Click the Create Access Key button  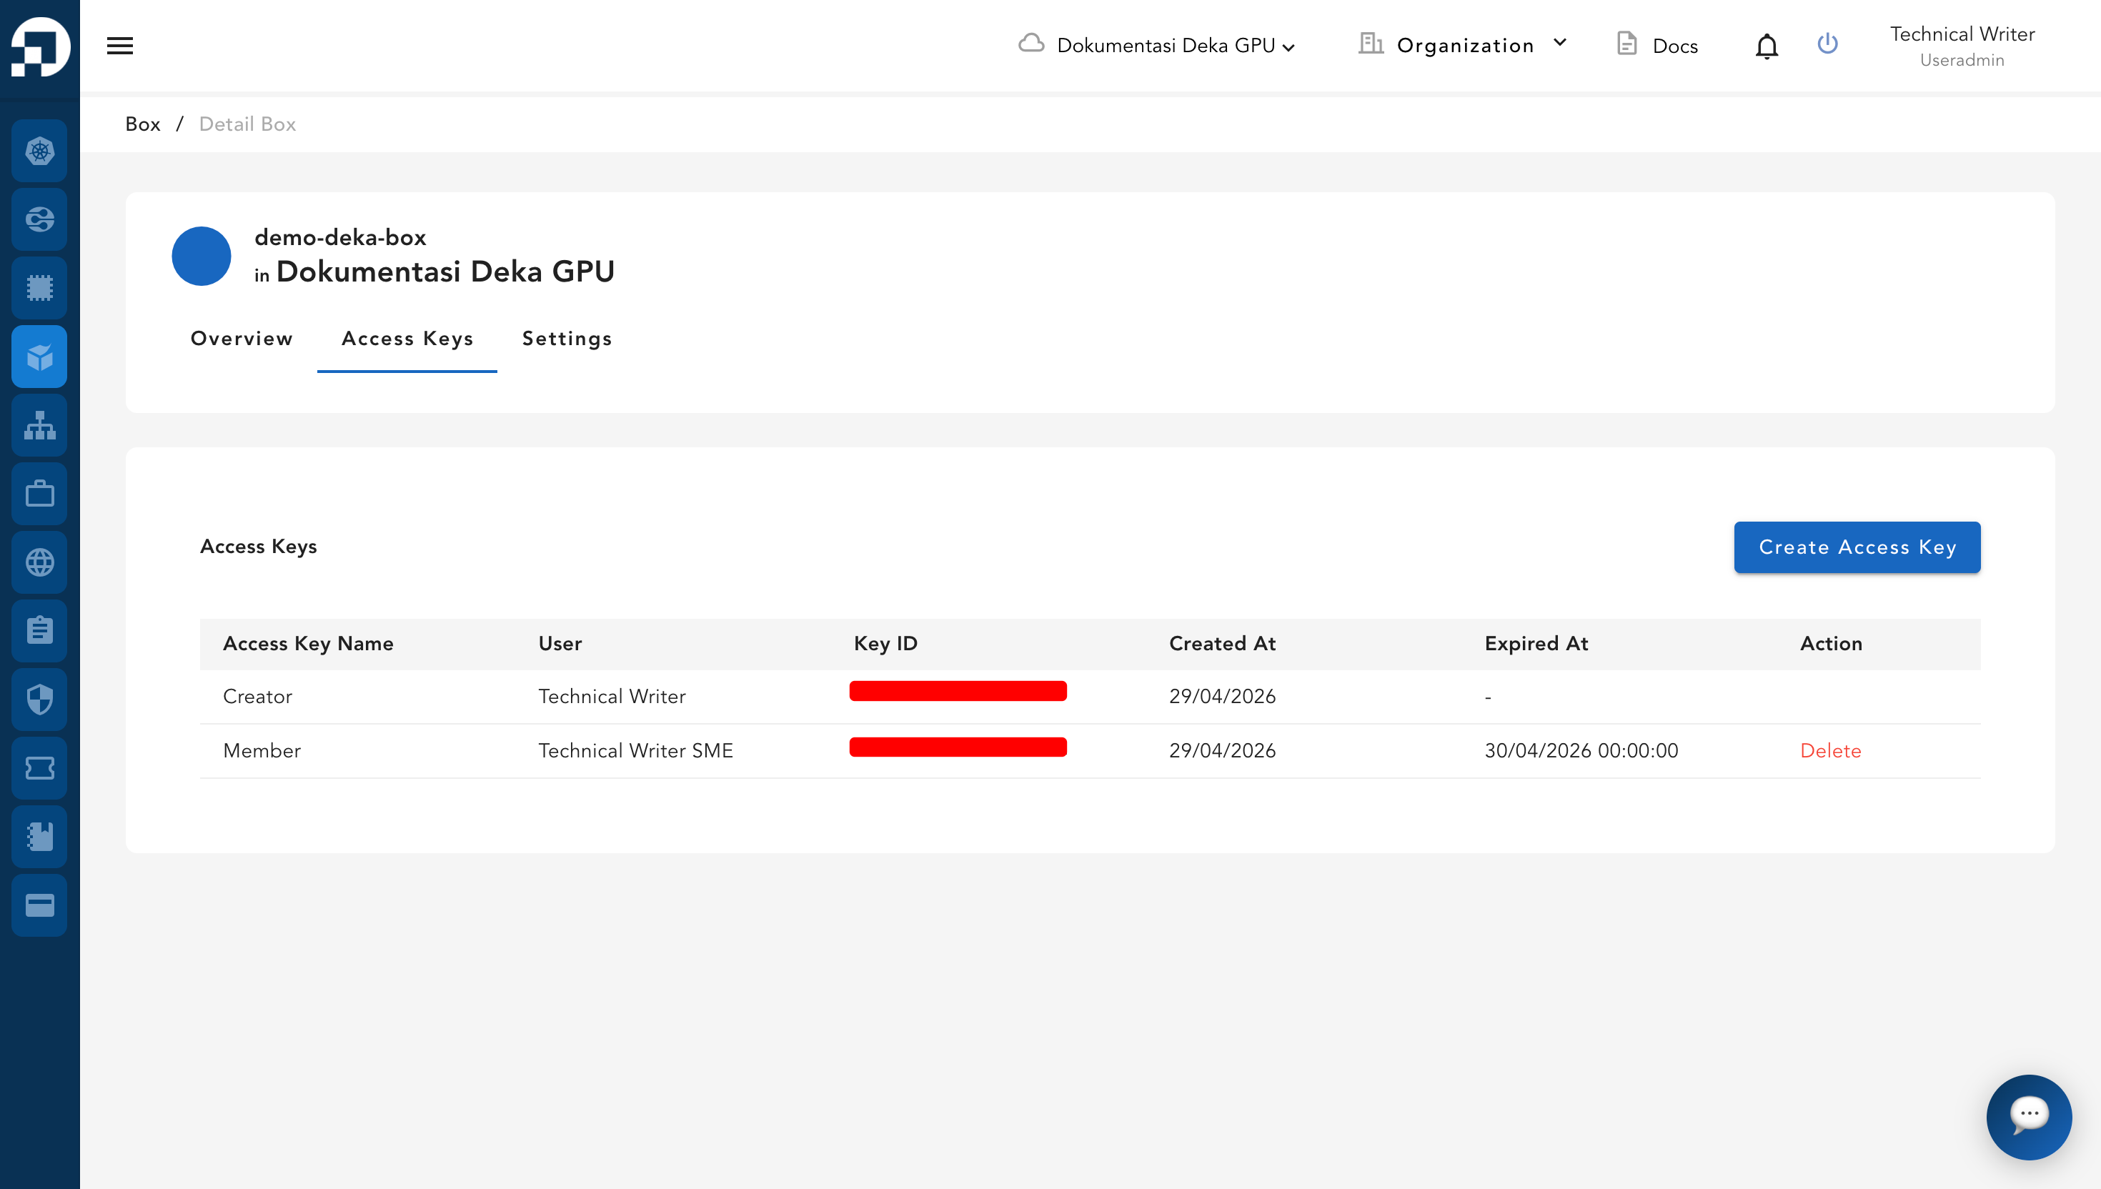(1857, 547)
